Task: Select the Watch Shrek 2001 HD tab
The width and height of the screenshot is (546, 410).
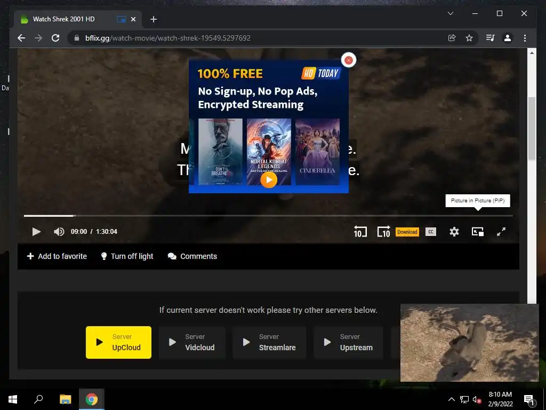Action: tap(78, 19)
